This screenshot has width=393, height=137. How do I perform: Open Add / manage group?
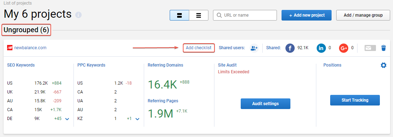(x=363, y=15)
